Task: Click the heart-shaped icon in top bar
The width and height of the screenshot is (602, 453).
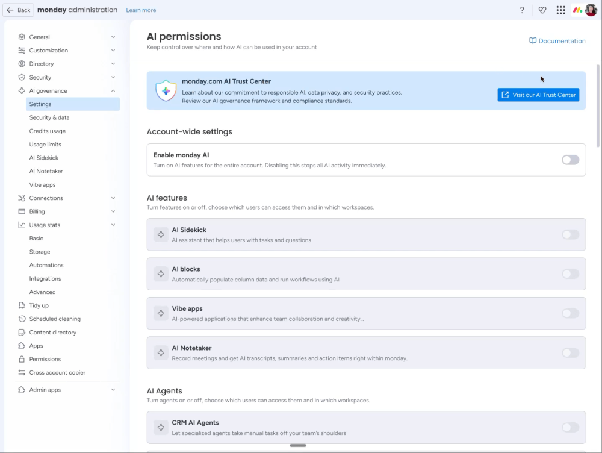Action: pyautogui.click(x=542, y=10)
